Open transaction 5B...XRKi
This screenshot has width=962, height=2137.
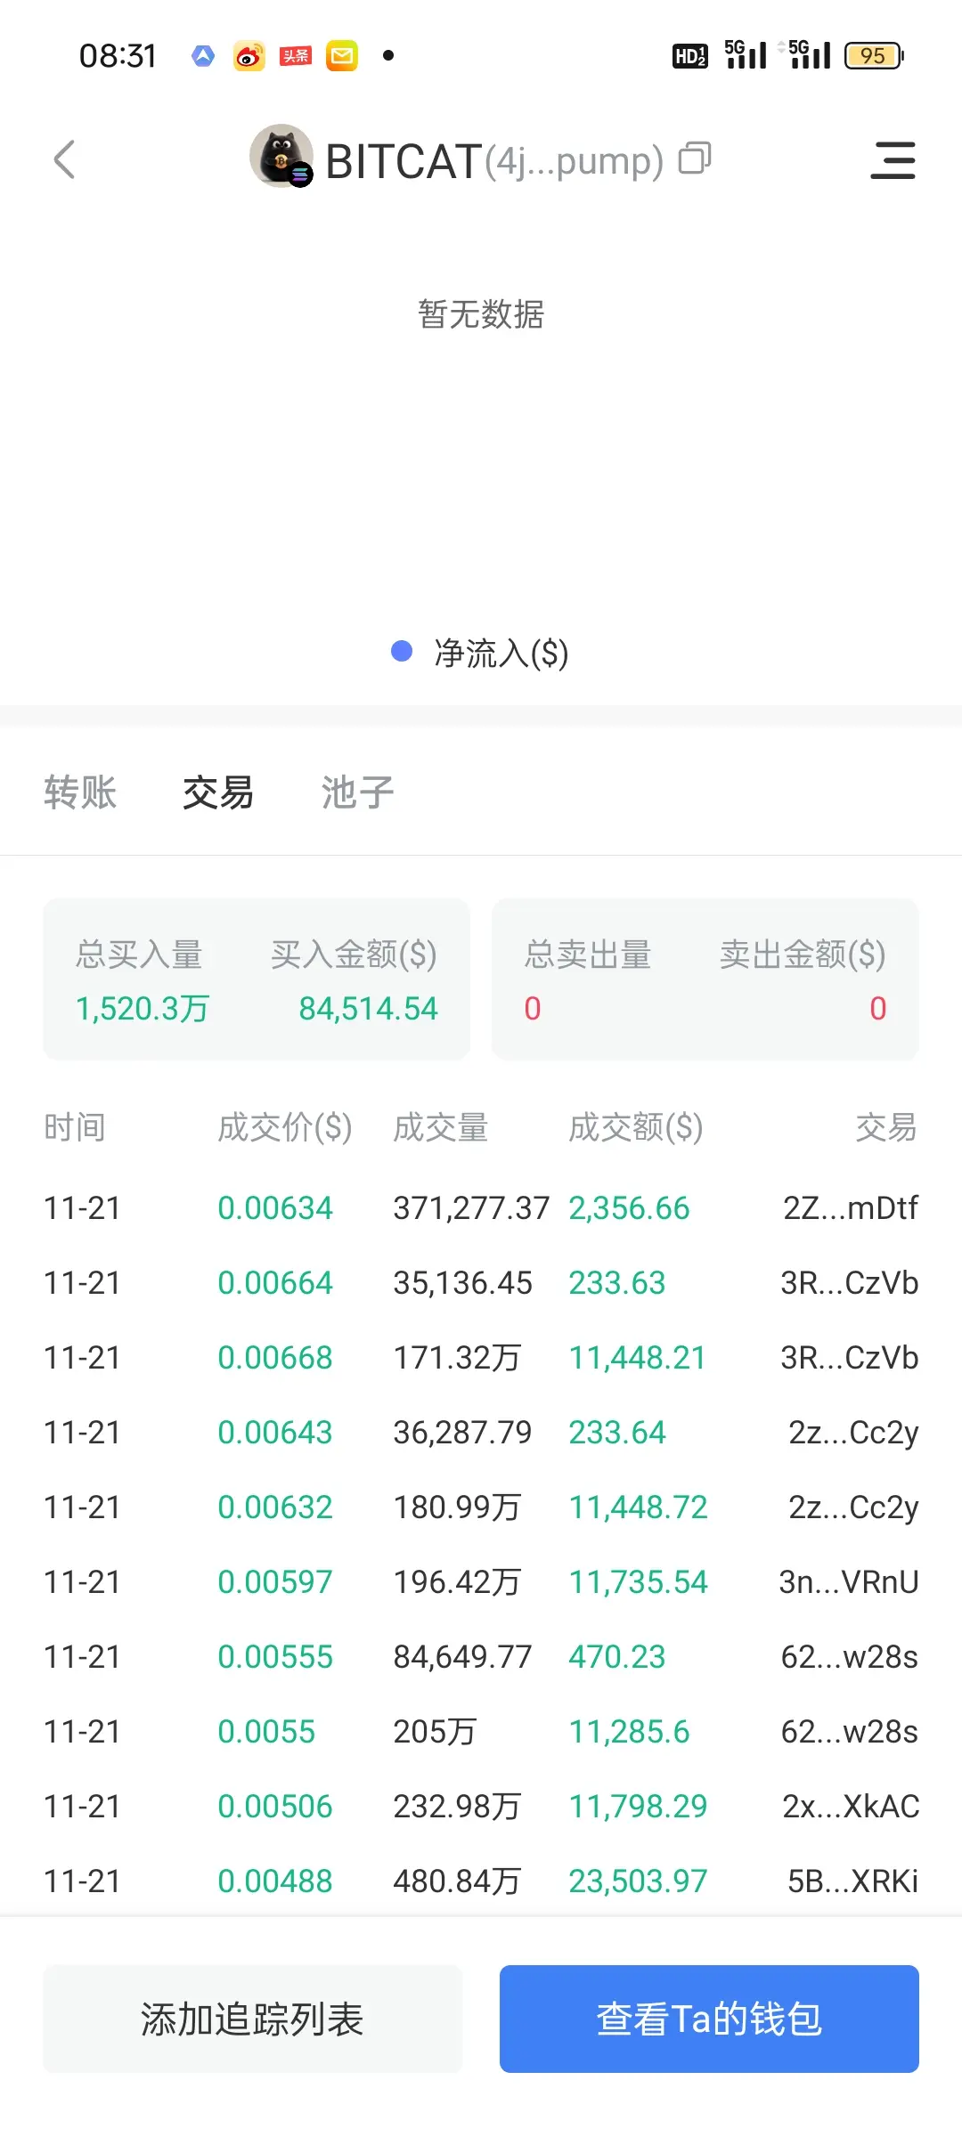coord(853,1881)
